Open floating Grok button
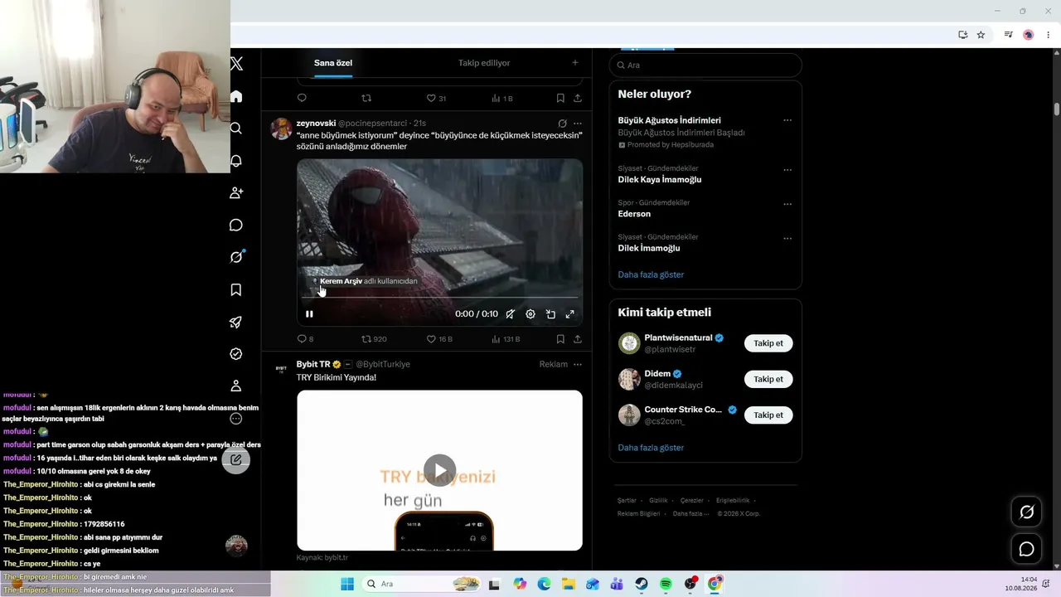 tap(1026, 512)
